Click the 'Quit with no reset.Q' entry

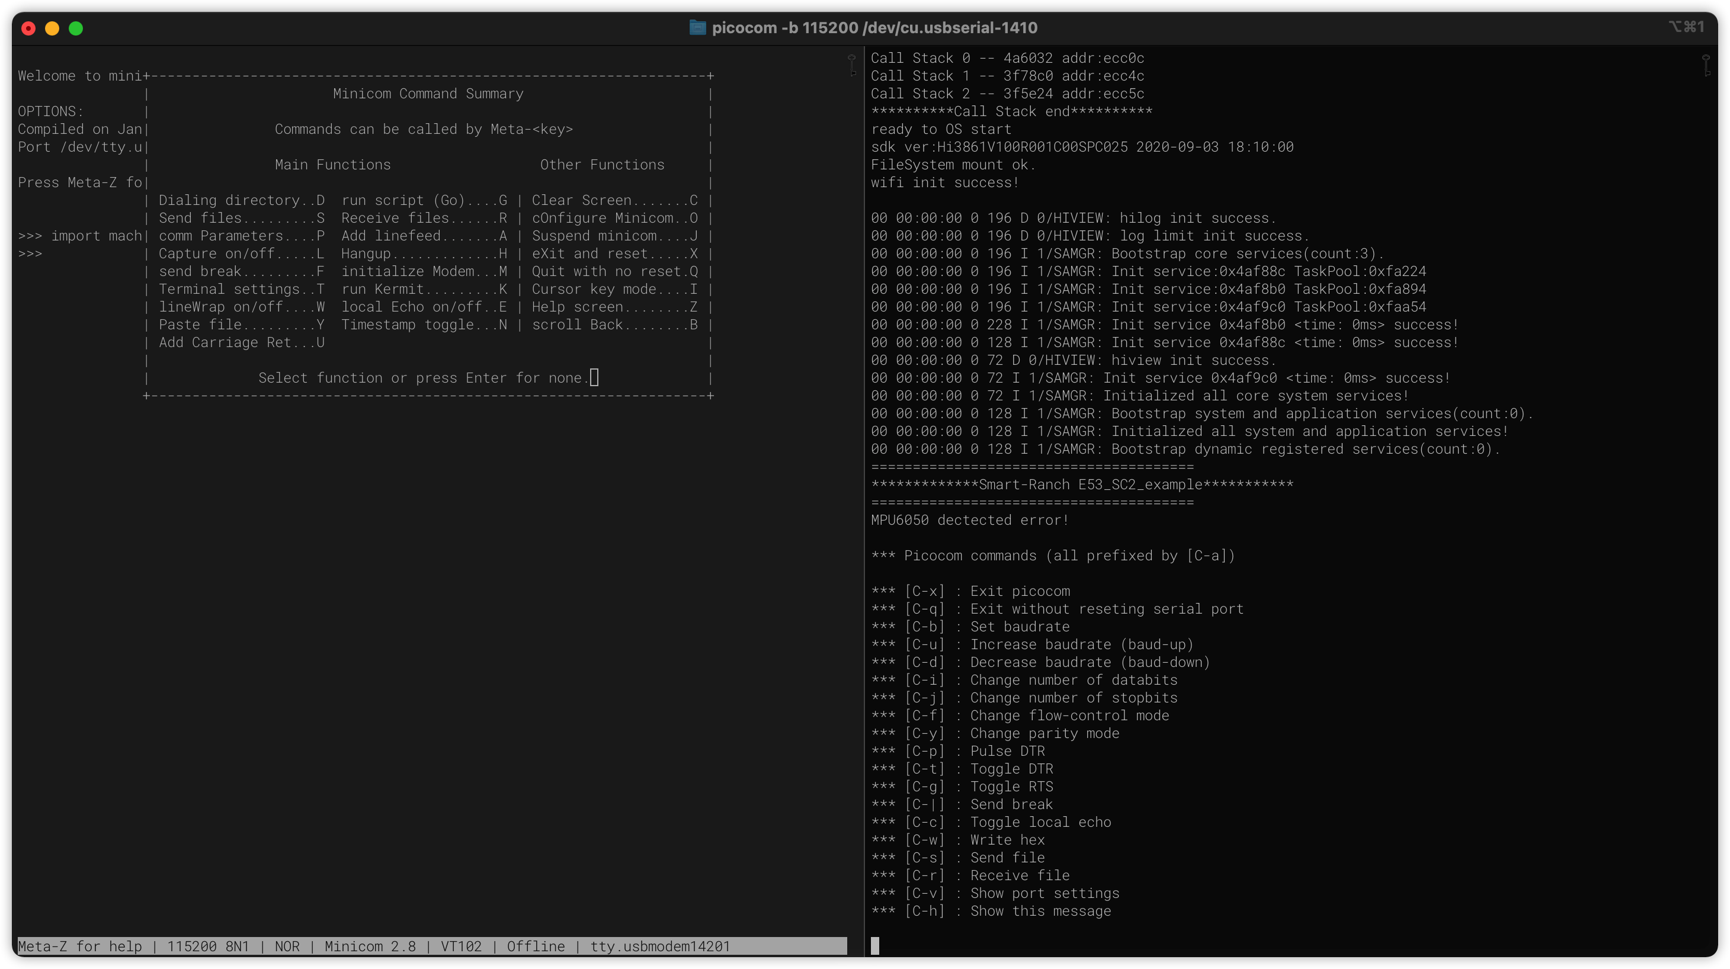pos(615,271)
